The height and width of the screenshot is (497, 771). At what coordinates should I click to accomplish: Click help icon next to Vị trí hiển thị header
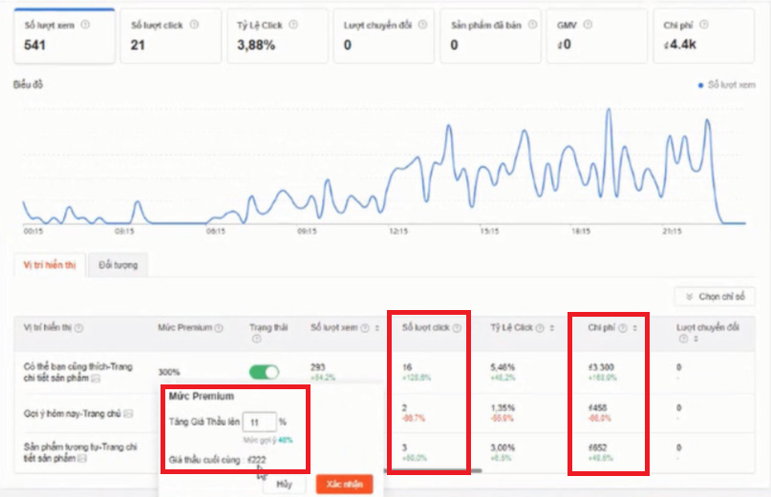78,328
